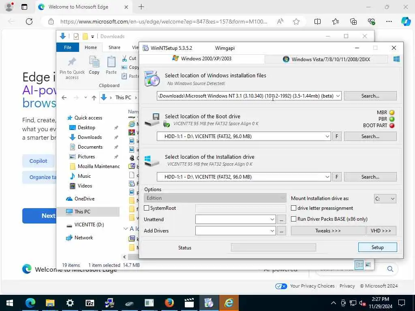The width and height of the screenshot is (415, 311).
Task: Switch to Windows 2000/XP/2003 tab
Action: (x=202, y=59)
